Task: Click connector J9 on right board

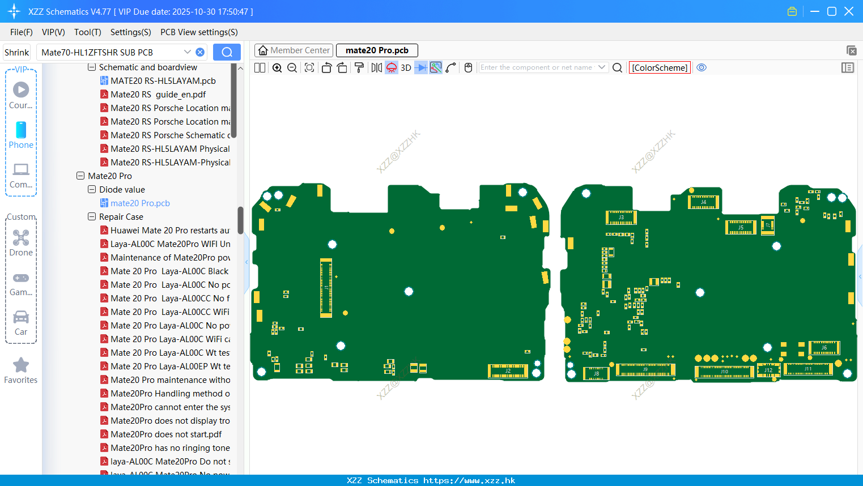Action: click(645, 370)
